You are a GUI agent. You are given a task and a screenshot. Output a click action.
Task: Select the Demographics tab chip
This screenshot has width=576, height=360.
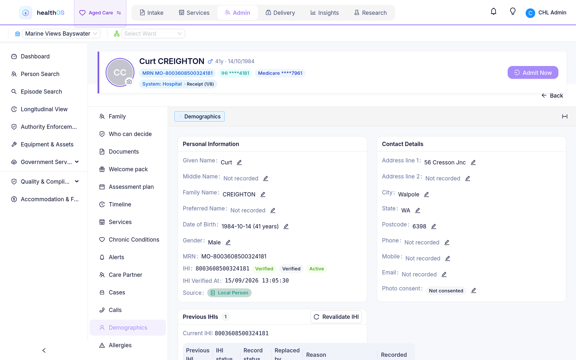coord(199,116)
